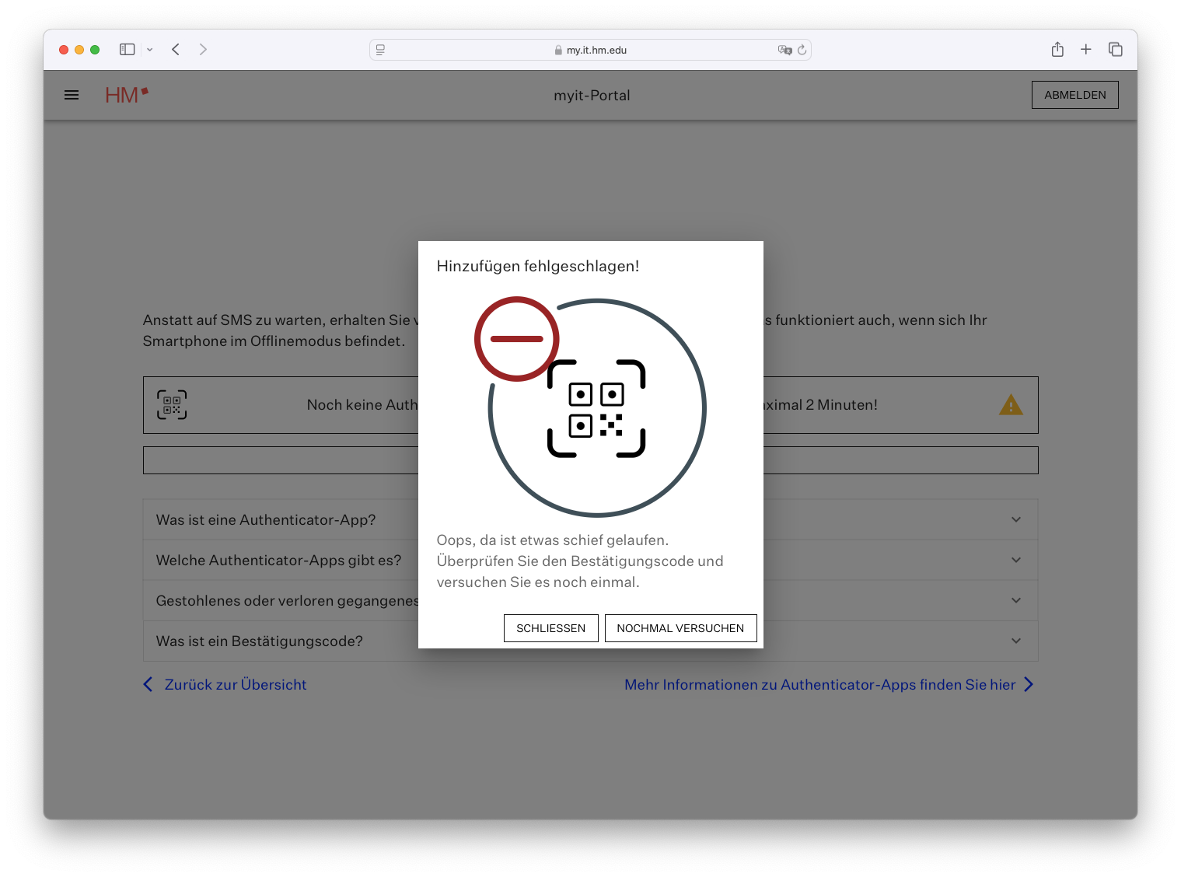Click the yellow warning triangle icon
The height and width of the screenshot is (877, 1181).
(1010, 405)
